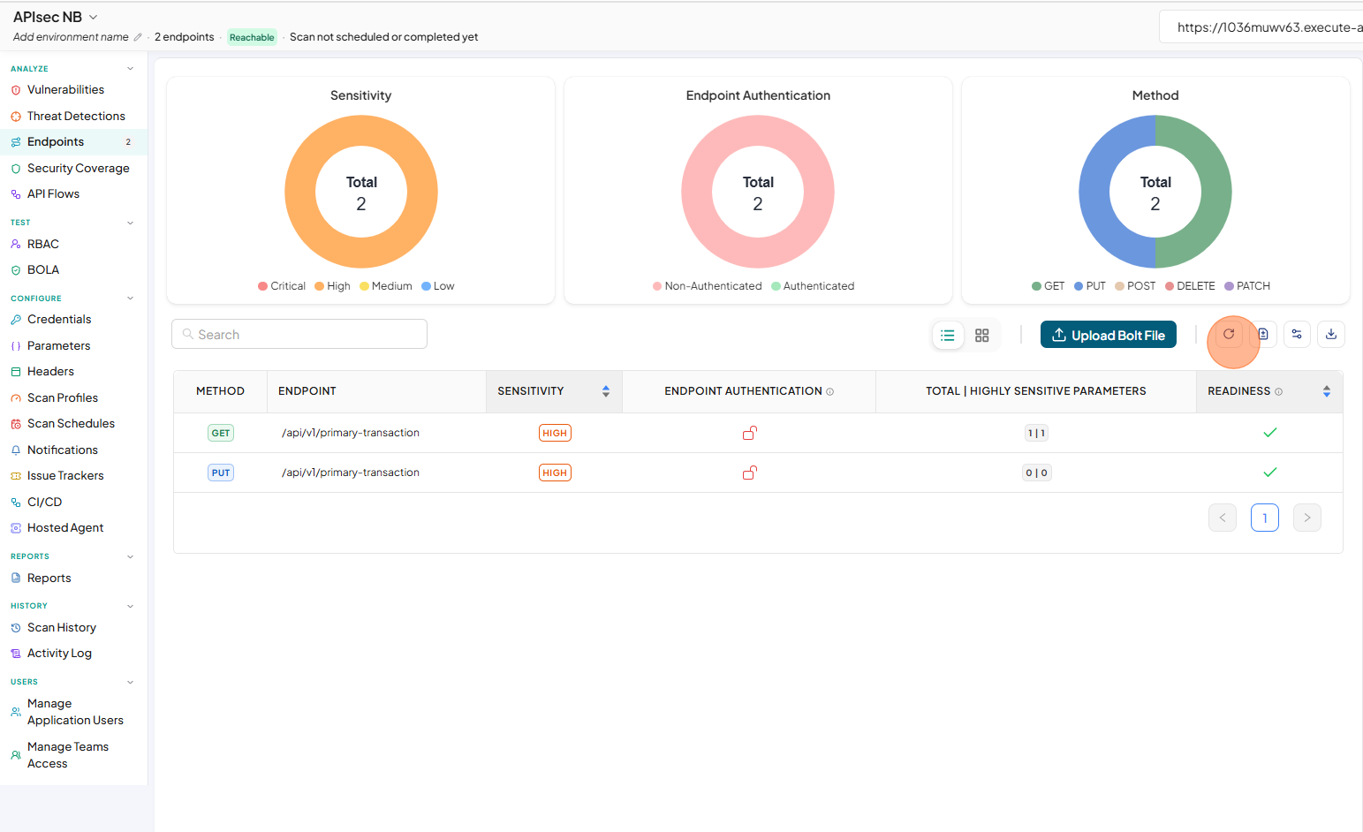Viewport: 1363px width, 832px height.
Task: Click the open lock icon in the PUT row
Action: pos(750,473)
